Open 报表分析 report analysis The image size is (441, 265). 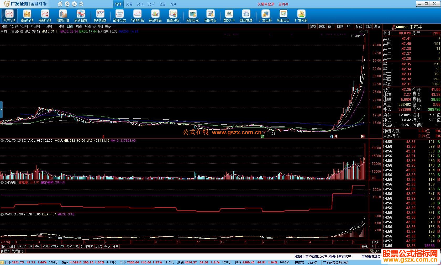pyautogui.click(x=173, y=16)
